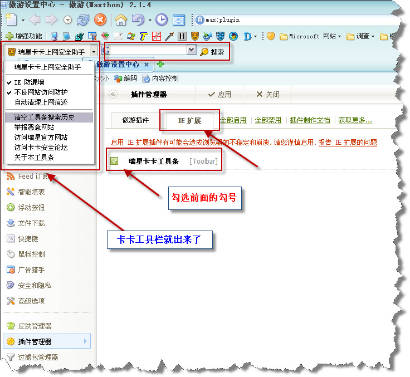
Task: Click the 编码 encoding toolbar item
Action: 126,78
